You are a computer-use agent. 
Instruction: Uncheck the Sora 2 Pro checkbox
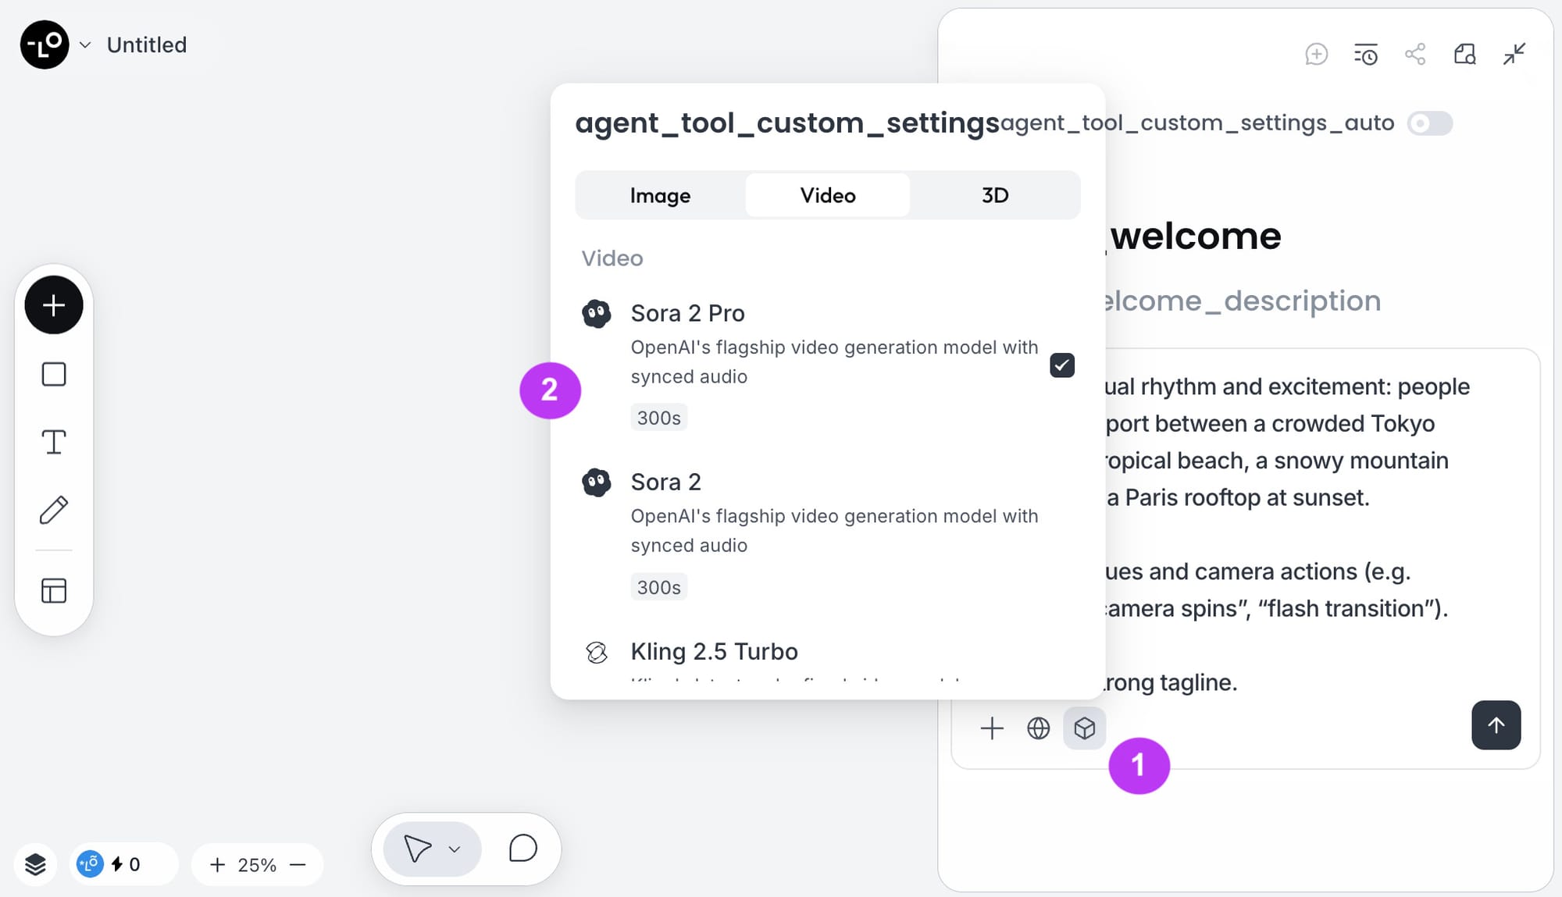coord(1061,365)
